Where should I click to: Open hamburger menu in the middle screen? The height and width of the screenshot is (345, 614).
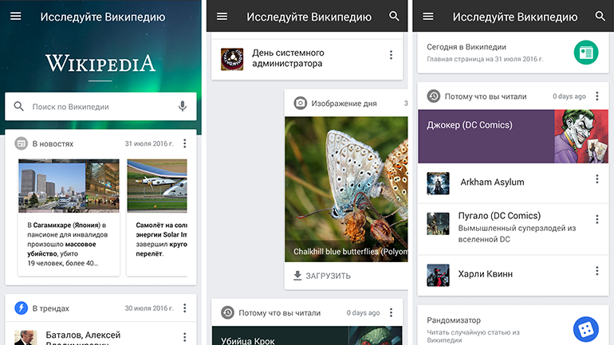pyautogui.click(x=222, y=17)
